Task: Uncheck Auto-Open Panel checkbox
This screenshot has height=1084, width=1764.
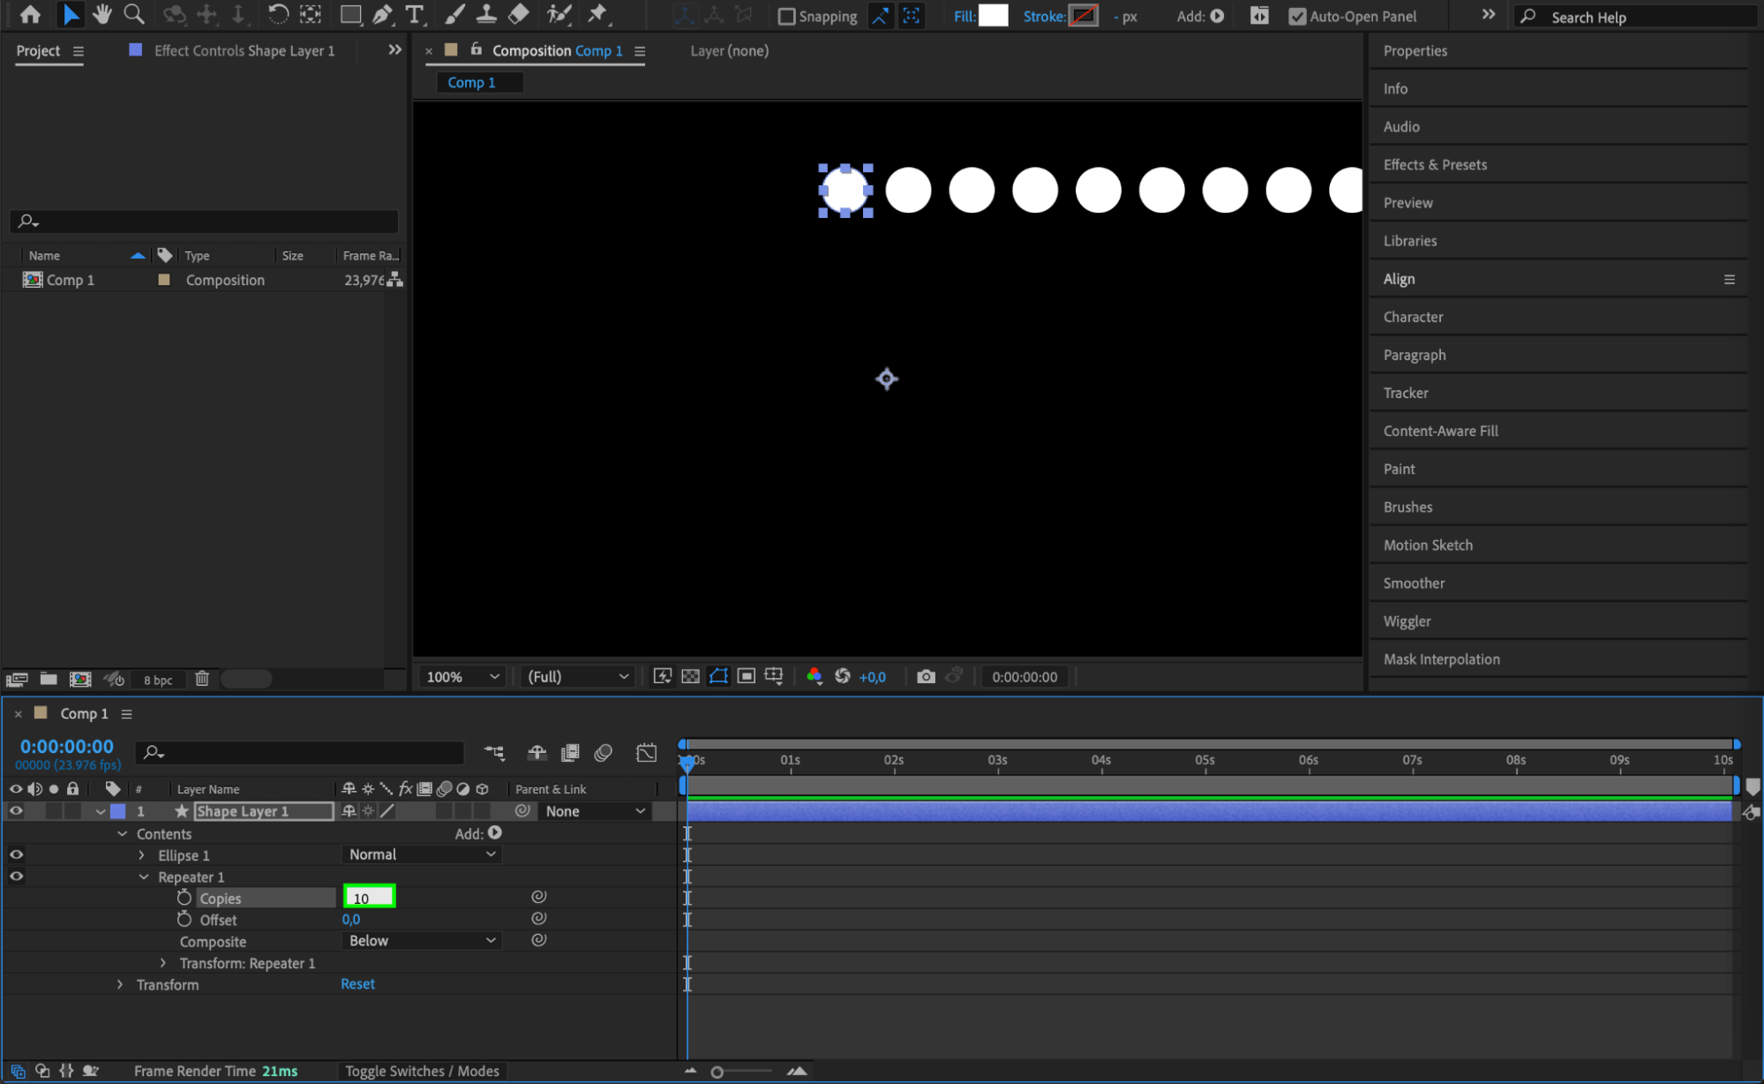Action: (x=1296, y=17)
